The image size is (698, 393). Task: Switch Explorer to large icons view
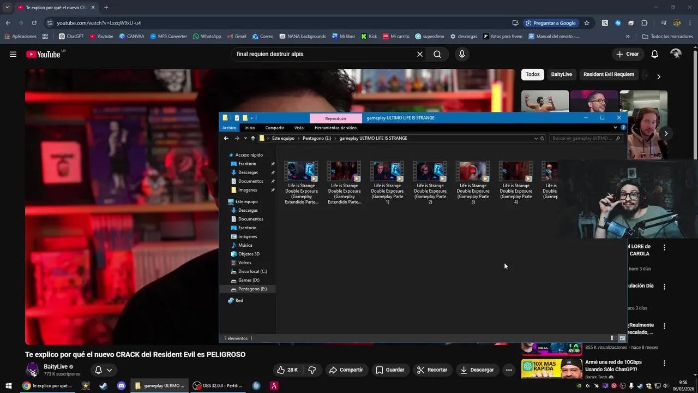click(x=622, y=338)
